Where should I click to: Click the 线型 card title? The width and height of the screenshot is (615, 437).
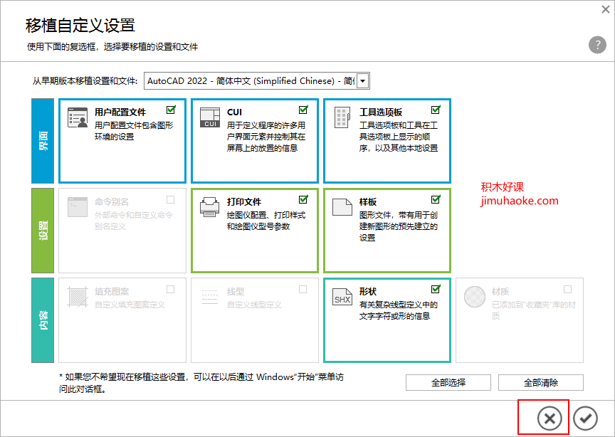(x=236, y=292)
